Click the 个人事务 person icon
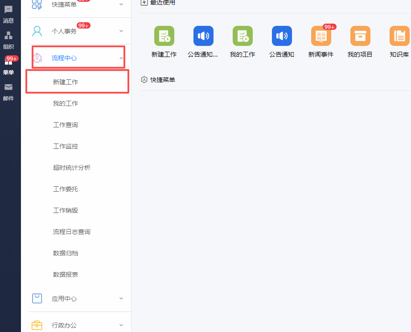Image resolution: width=411 pixels, height=332 pixels. click(x=37, y=31)
